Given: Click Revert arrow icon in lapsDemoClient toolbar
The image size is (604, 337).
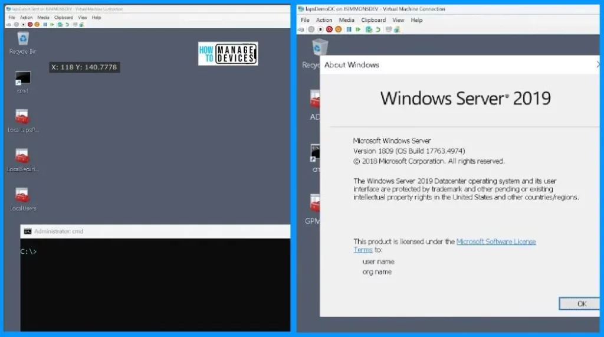Looking at the screenshot, I should point(67,25).
